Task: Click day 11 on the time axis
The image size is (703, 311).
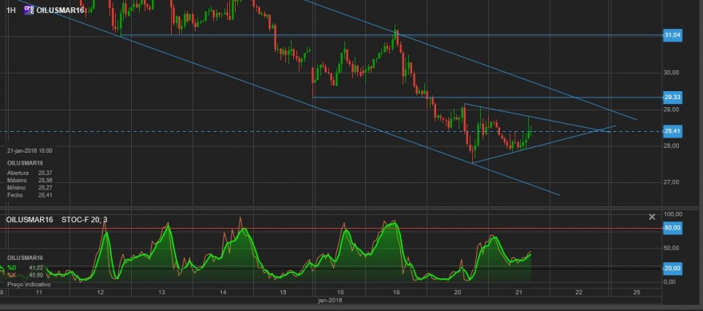Action: click(39, 293)
